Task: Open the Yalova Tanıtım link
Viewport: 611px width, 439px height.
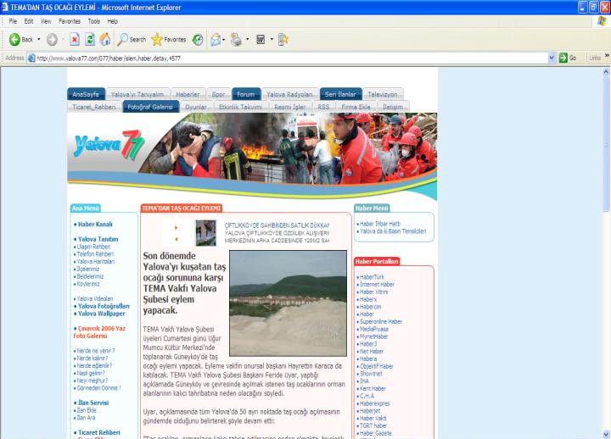Action: [98, 239]
